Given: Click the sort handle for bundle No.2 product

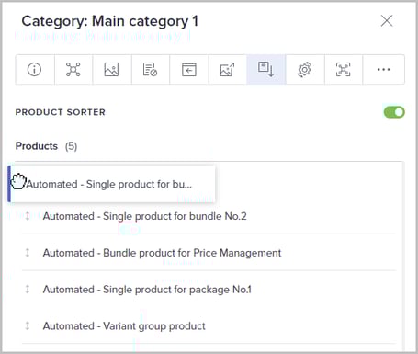Looking at the screenshot, I should (28, 216).
